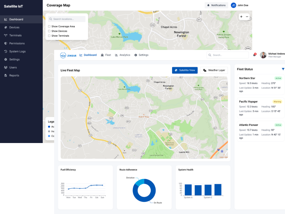Click the Deviation label on donut chart
The width and height of the screenshot is (285, 214).
point(130,178)
